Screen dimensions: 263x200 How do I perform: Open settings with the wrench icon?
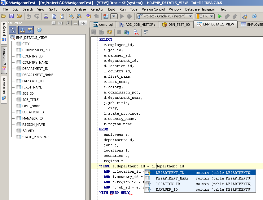tap(245, 16)
